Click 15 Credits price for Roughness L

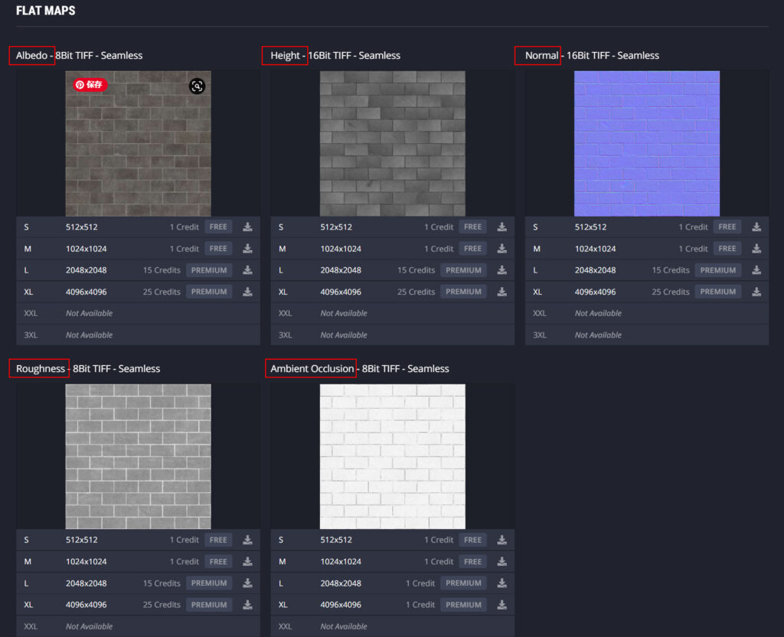pyautogui.click(x=162, y=583)
